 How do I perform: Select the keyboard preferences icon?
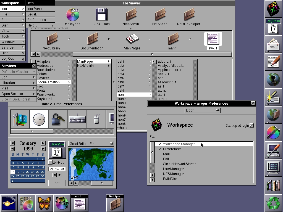(77, 119)
